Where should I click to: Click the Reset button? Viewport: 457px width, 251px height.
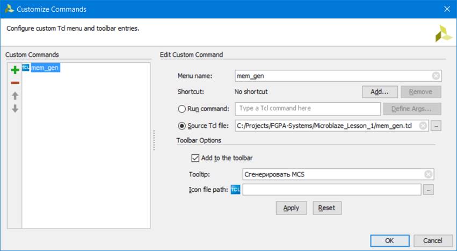[327, 208]
